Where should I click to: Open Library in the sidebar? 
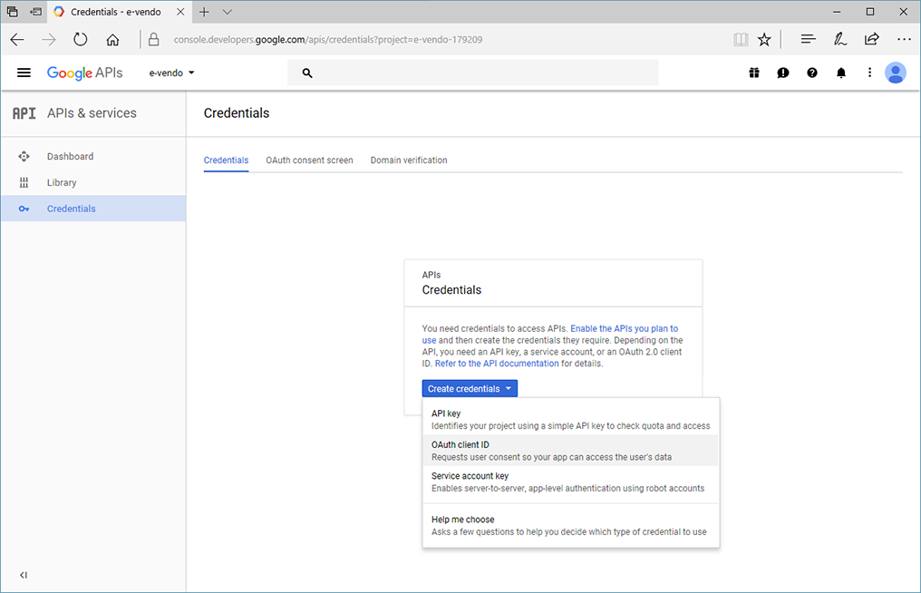pos(92,183)
